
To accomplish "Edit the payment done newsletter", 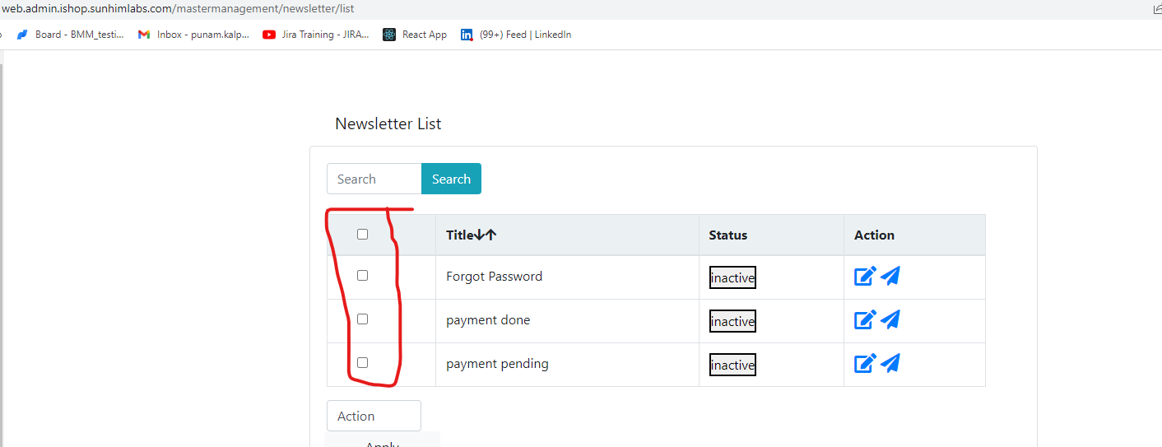I will click(865, 319).
